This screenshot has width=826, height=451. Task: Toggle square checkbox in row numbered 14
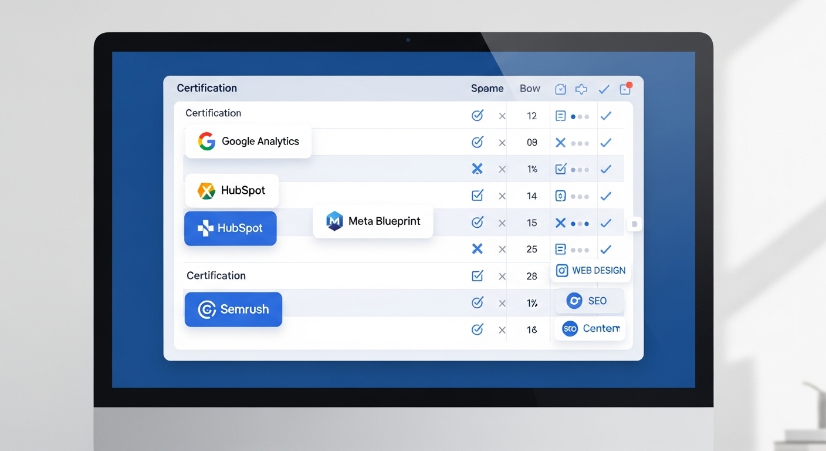click(x=478, y=196)
